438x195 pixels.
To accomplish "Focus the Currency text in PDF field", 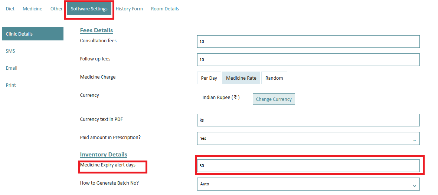I will [308, 120].
